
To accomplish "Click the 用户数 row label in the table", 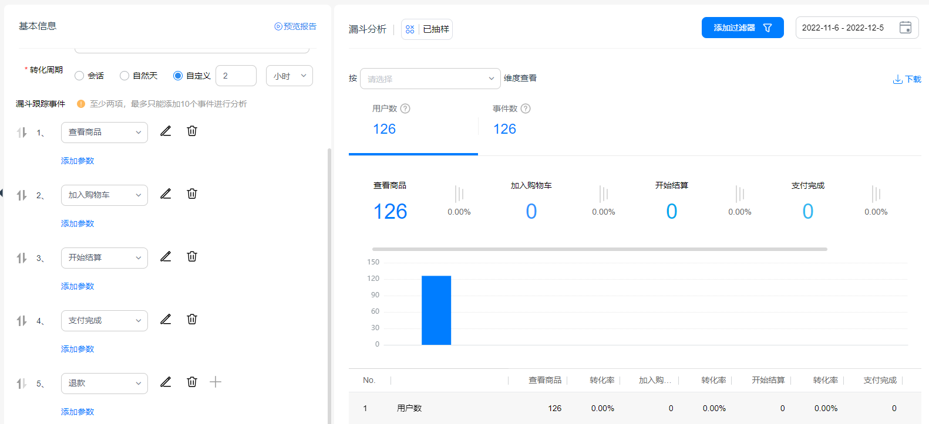I will pos(409,408).
